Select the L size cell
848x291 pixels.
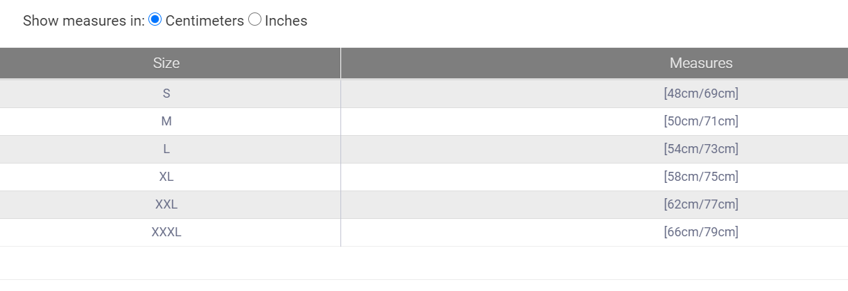tap(166, 149)
